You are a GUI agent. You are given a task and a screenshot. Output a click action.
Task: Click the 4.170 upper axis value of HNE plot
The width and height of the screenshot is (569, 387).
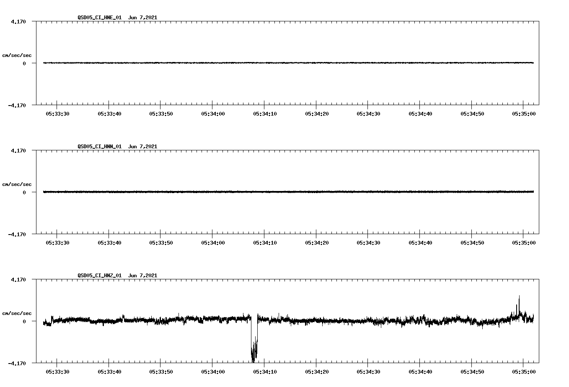[18, 22]
